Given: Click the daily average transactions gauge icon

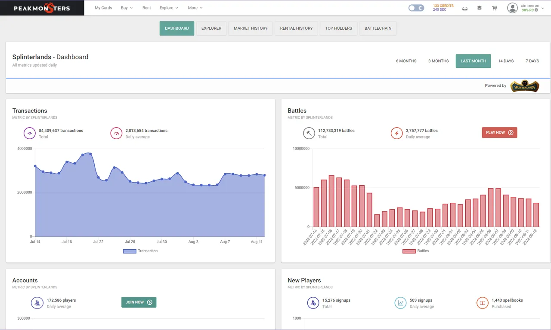Looking at the screenshot, I should pyautogui.click(x=116, y=133).
